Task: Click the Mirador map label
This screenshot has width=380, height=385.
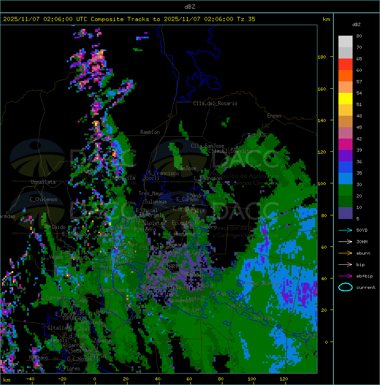Action: click(191, 310)
